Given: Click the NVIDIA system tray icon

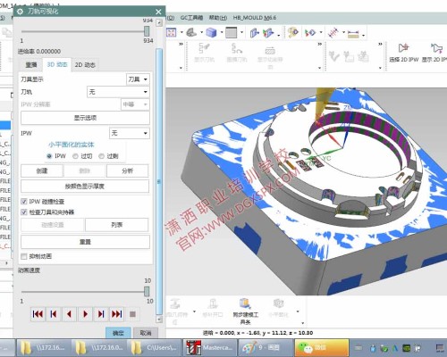Looking at the screenshot, I should [407, 348].
